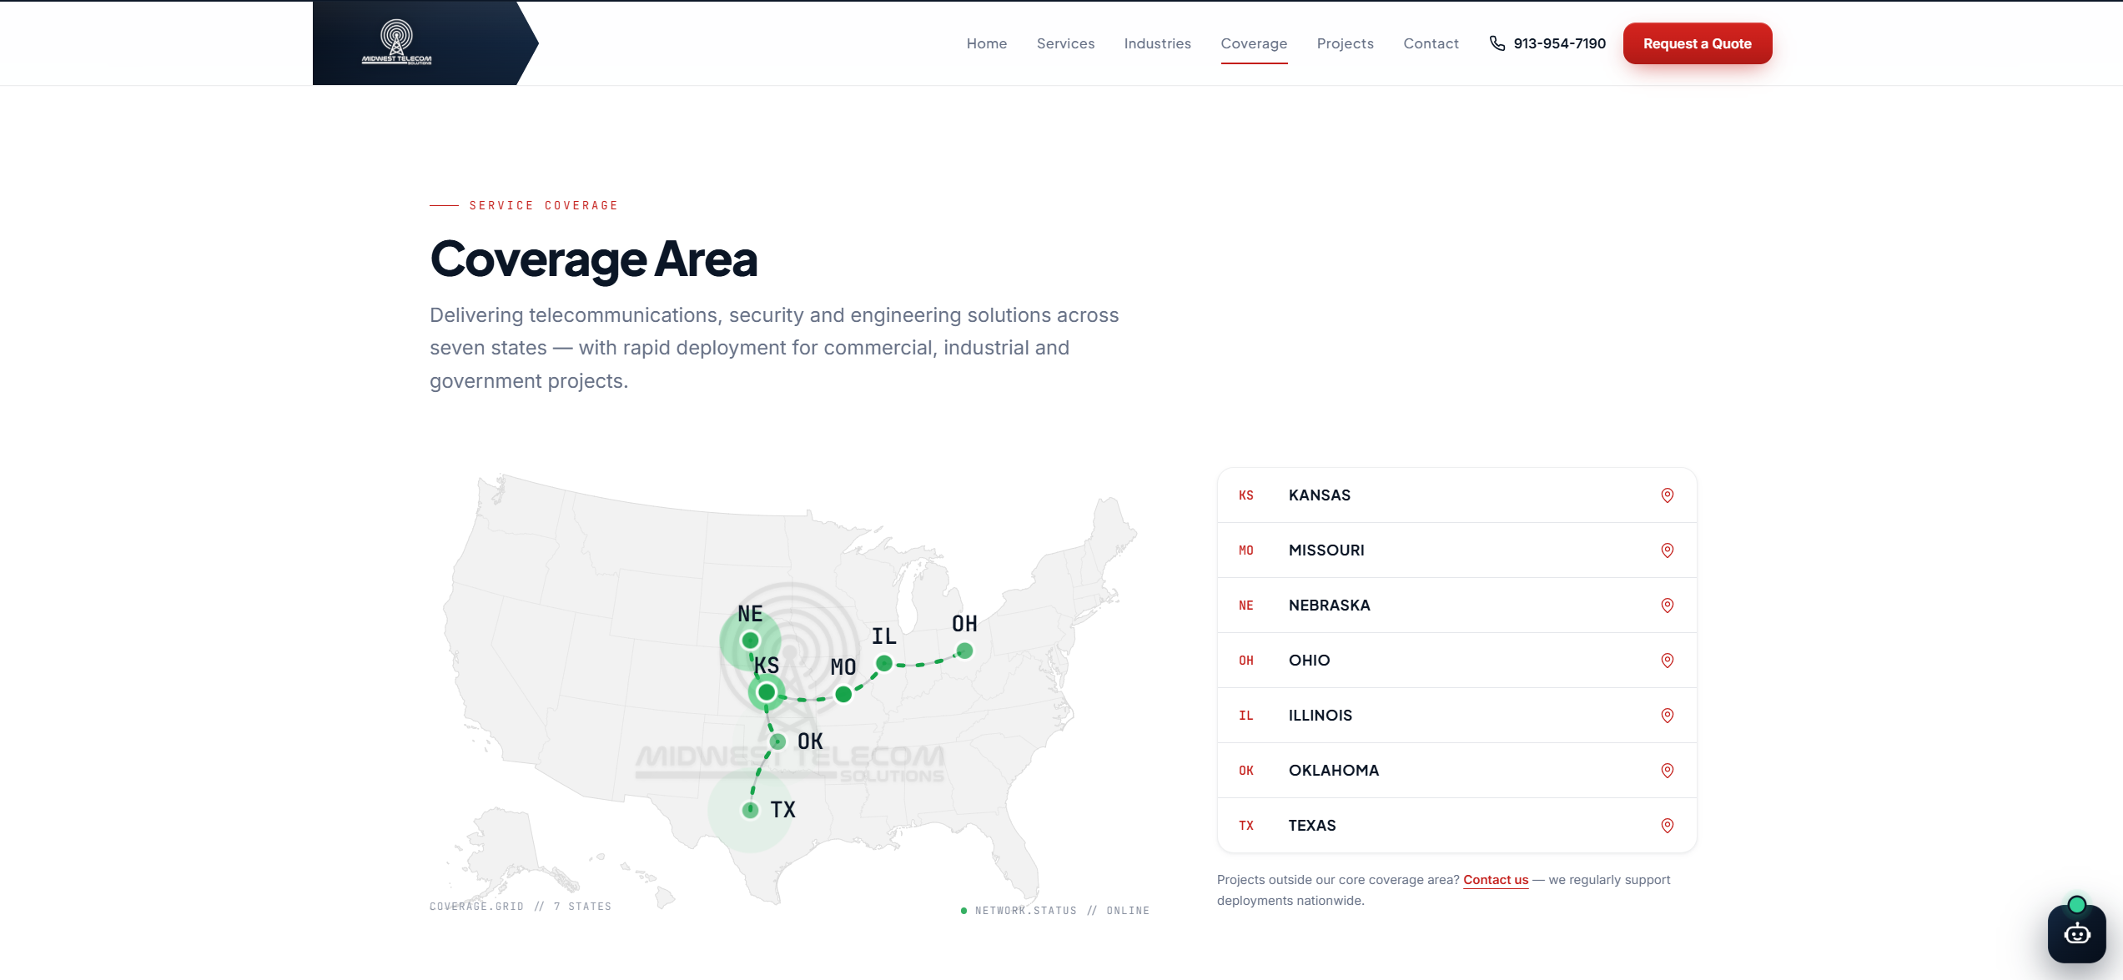This screenshot has height=980, width=2123.
Task: Open the Contact menu item
Action: (x=1431, y=43)
